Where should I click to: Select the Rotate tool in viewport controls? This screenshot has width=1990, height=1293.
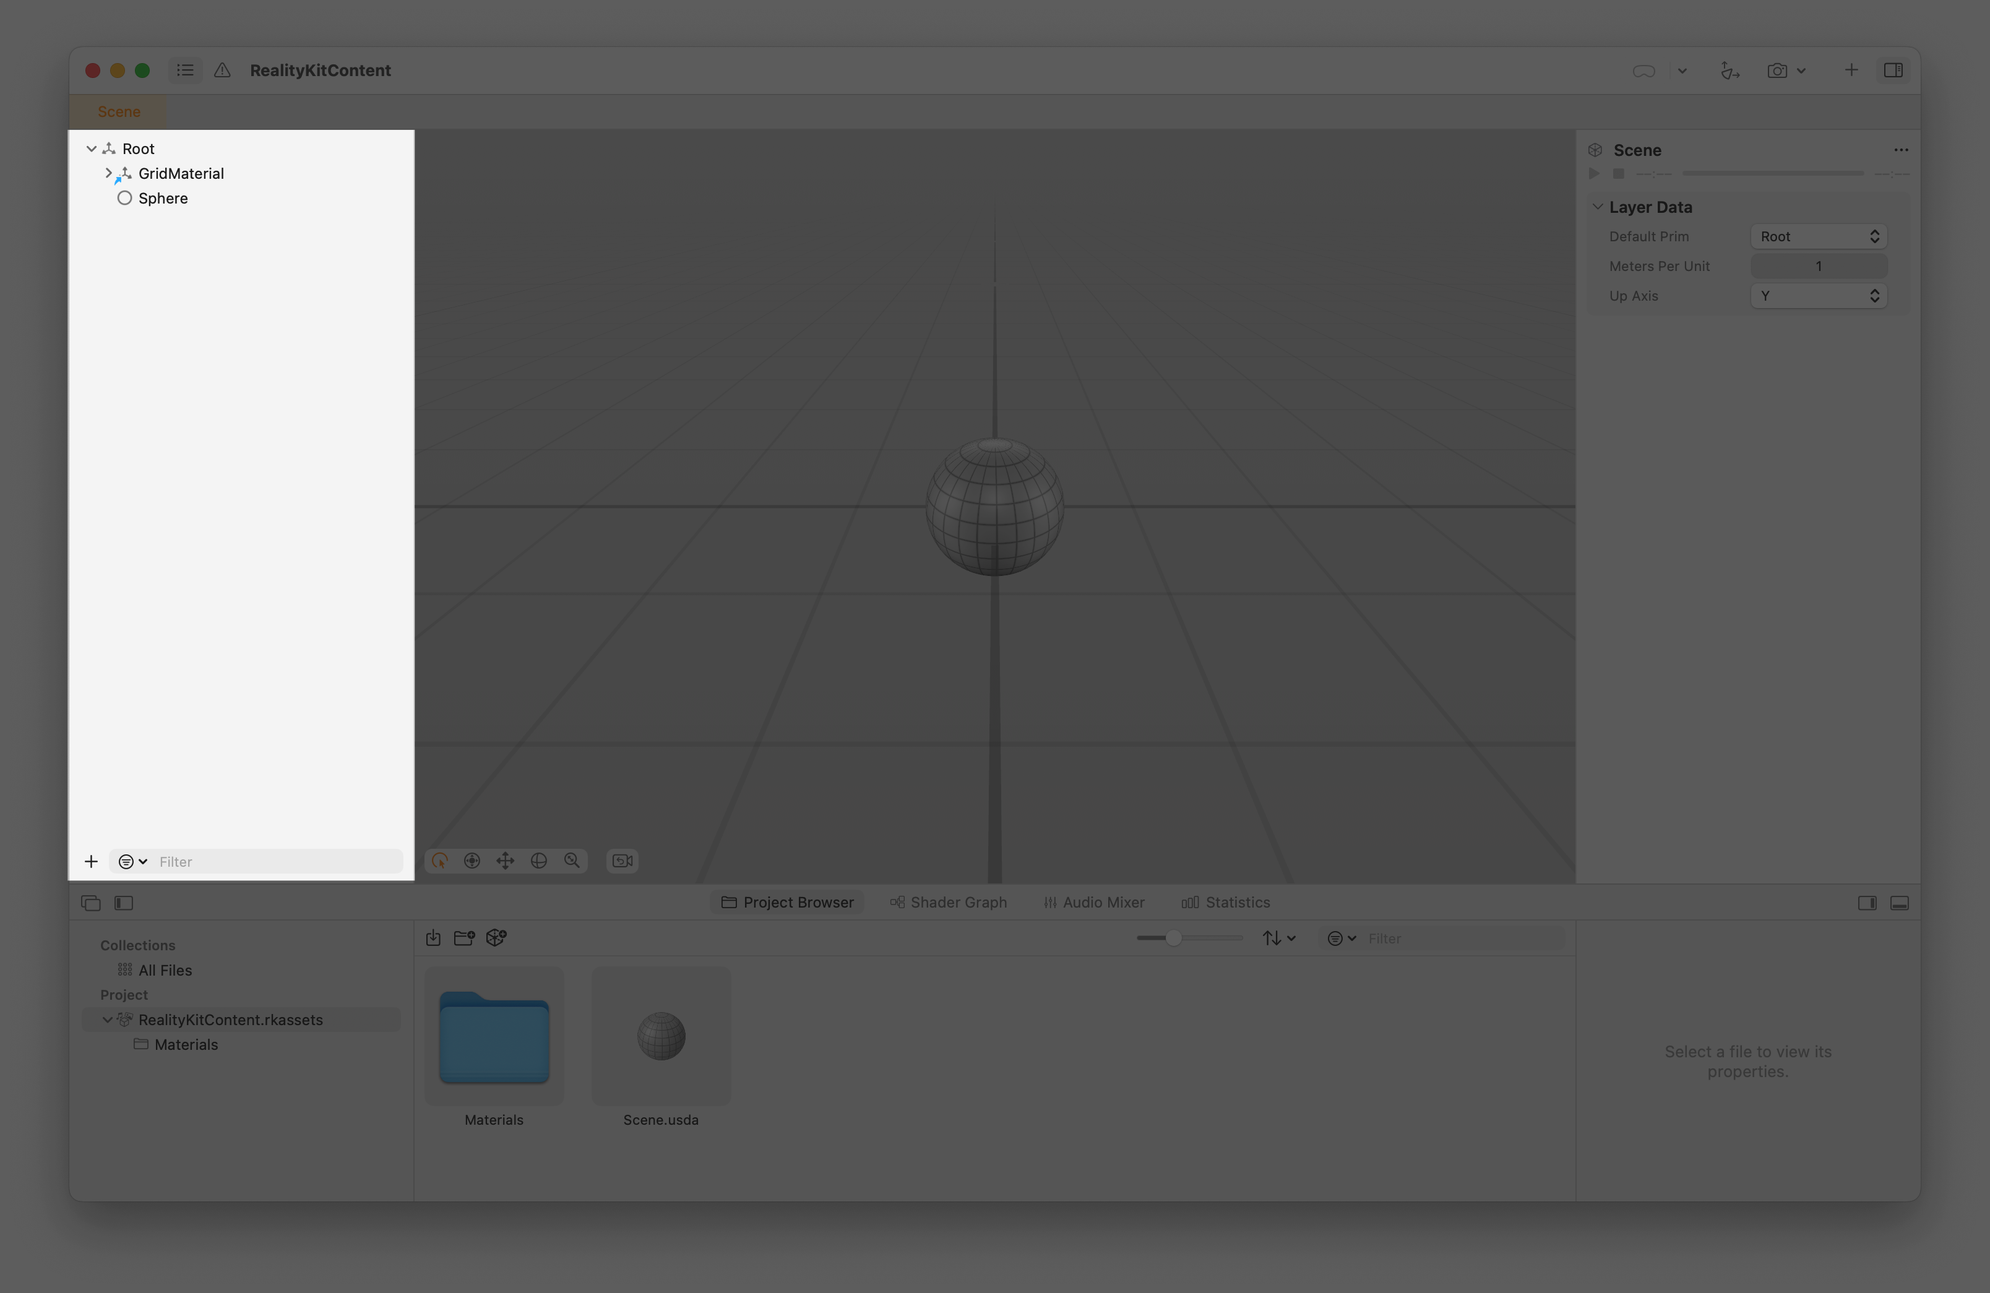pos(540,860)
